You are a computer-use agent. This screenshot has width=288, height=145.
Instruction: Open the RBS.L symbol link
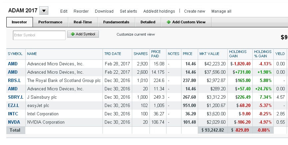[14, 80]
